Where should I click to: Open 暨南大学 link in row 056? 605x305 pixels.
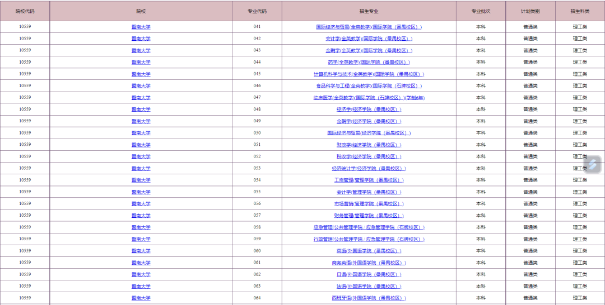pyautogui.click(x=141, y=204)
